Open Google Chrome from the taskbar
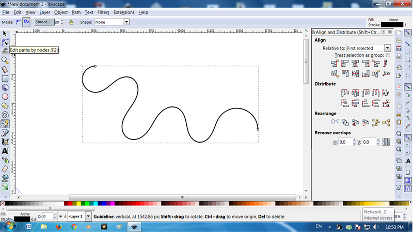 coord(74,227)
